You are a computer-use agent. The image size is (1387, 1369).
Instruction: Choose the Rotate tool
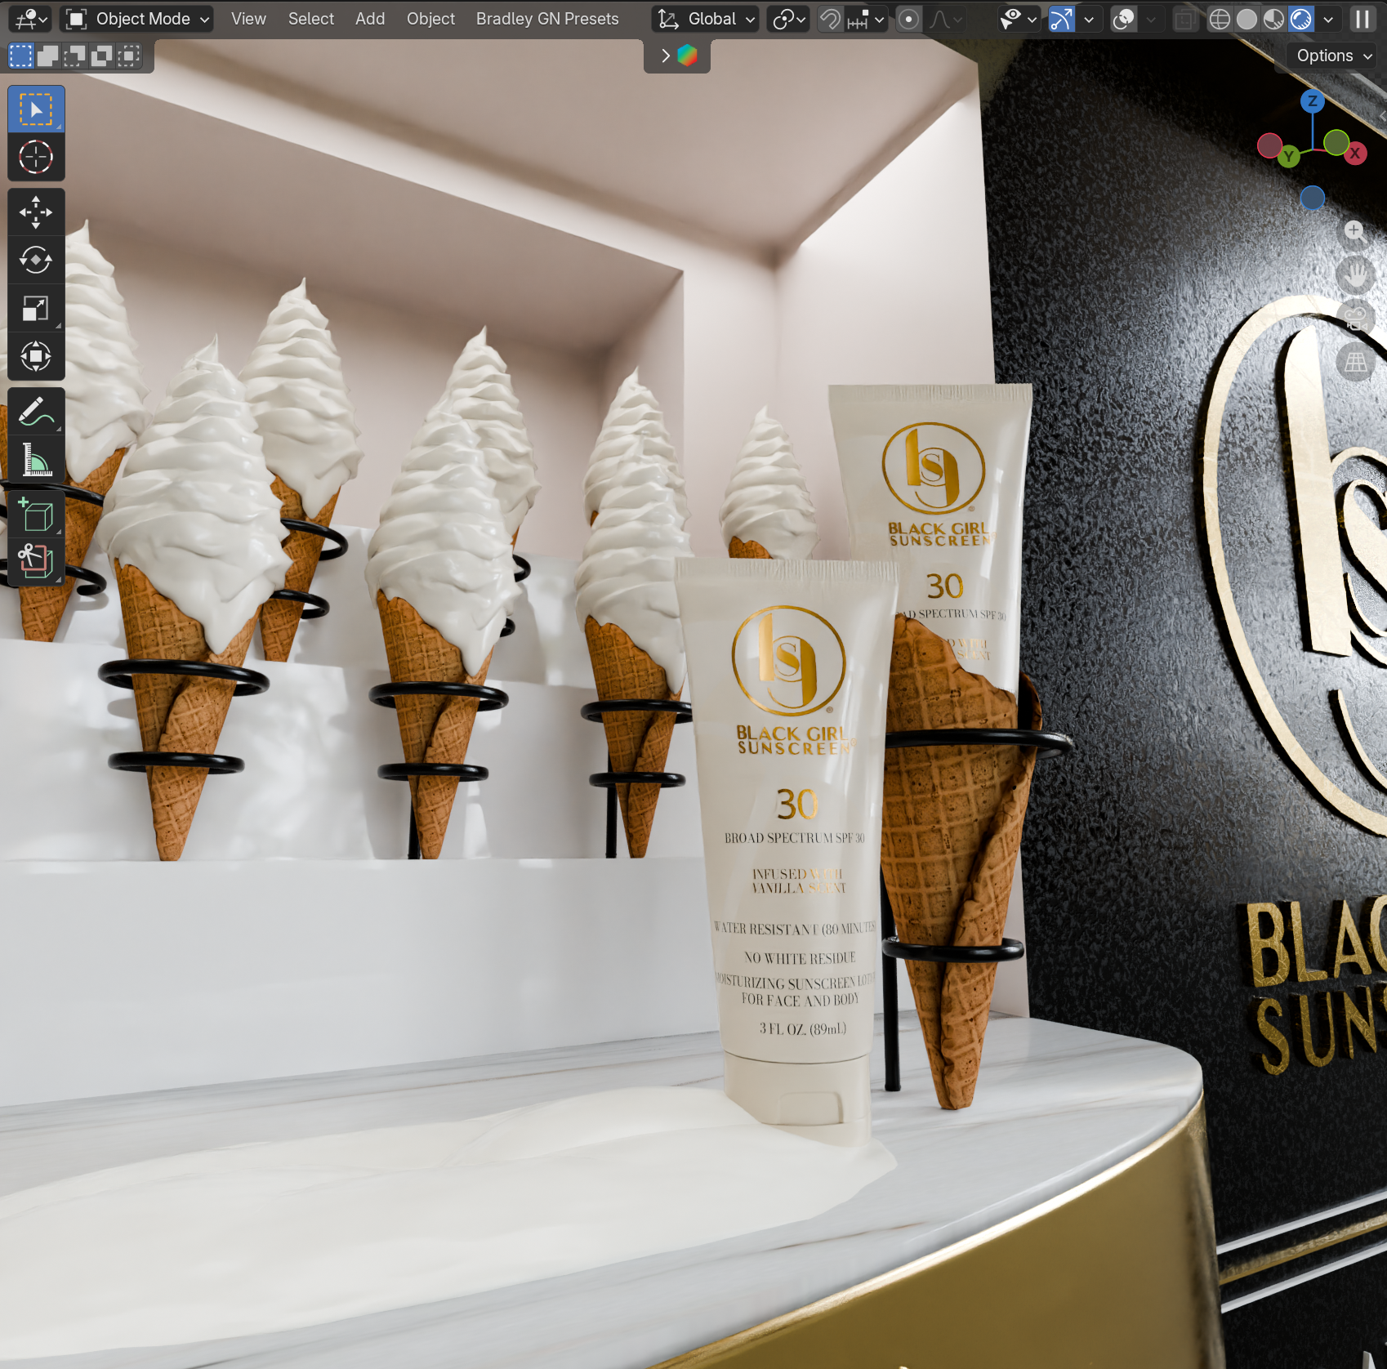[36, 261]
